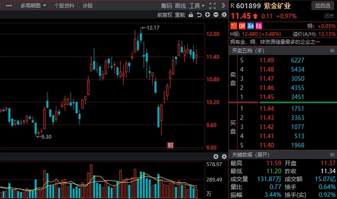The width and height of the screenshot is (337, 199).
Task: Zoom out chart with minus icon
Action: pos(216,15)
